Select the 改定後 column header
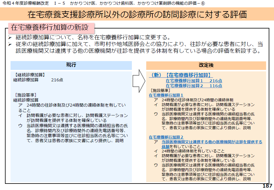 [206, 65]
